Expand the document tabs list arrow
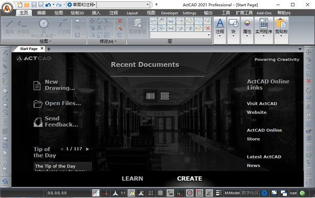Viewport: 315px width, 198px height. [x=300, y=49]
